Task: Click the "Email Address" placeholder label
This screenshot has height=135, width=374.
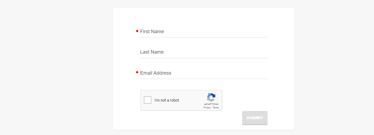Action: pos(156,73)
